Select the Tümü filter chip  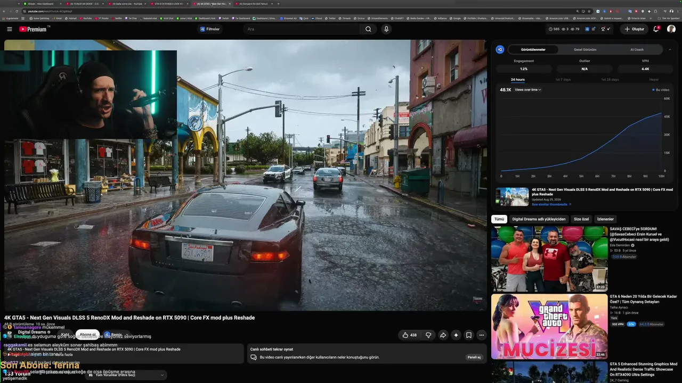(499, 219)
